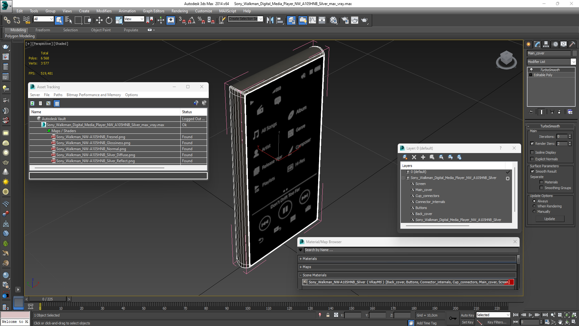Click the Set Key button
The image size is (579, 326).
467,322
